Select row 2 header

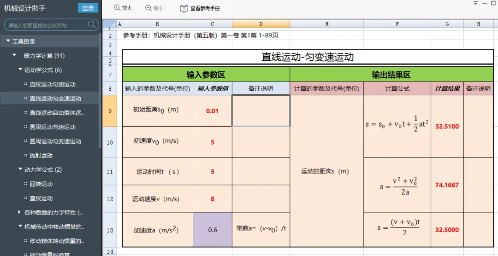110,35
